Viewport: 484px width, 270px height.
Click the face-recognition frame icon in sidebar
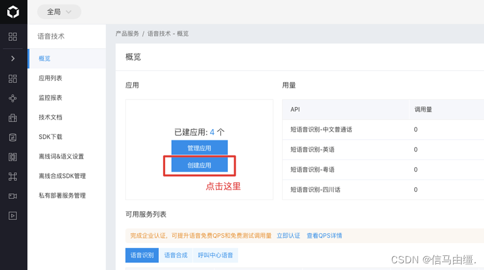(13, 157)
